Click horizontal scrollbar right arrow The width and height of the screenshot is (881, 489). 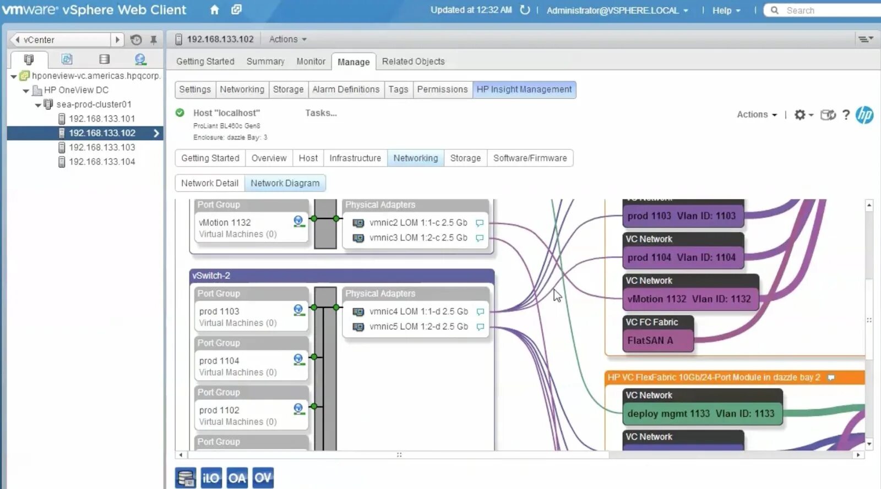[x=858, y=455]
